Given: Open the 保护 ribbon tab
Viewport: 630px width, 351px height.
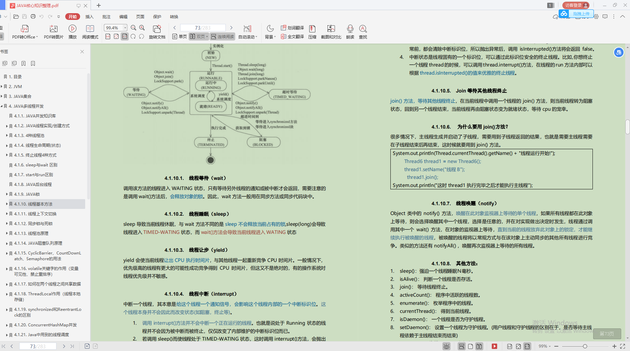Looking at the screenshot, I should (x=157, y=17).
